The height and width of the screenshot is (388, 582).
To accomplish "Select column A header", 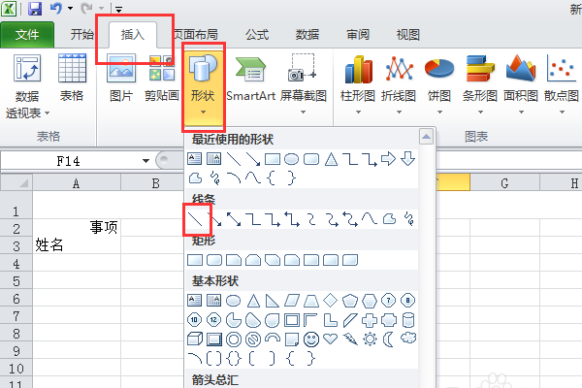I will [x=77, y=183].
